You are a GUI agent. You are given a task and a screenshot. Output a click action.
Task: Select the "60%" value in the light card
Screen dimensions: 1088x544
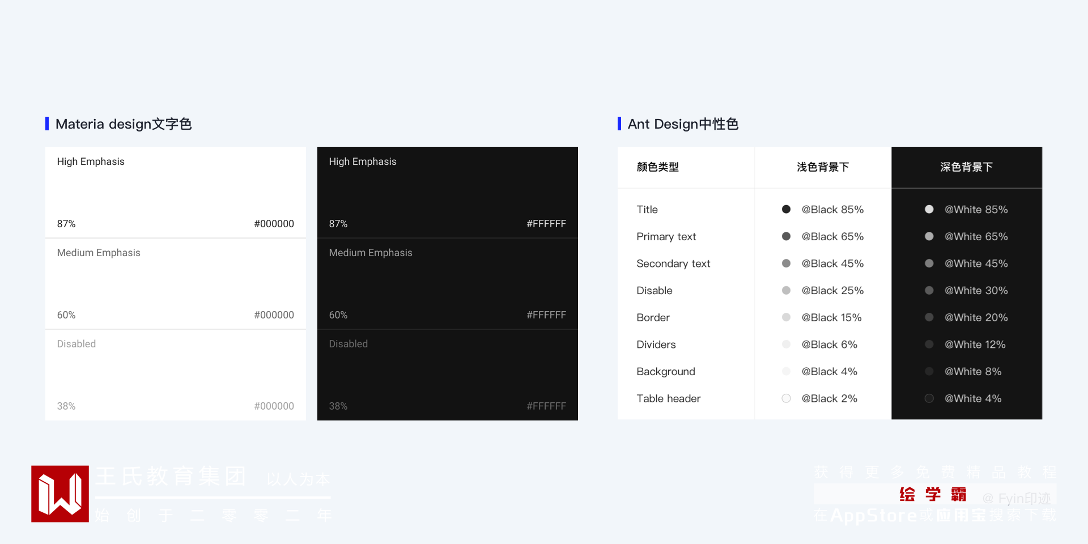[66, 315]
